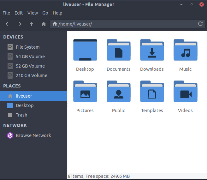
Task: Go to parent folder with up arrow
Action: 32,24
